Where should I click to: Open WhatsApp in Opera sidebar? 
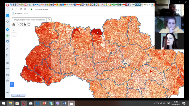(x=7, y=35)
